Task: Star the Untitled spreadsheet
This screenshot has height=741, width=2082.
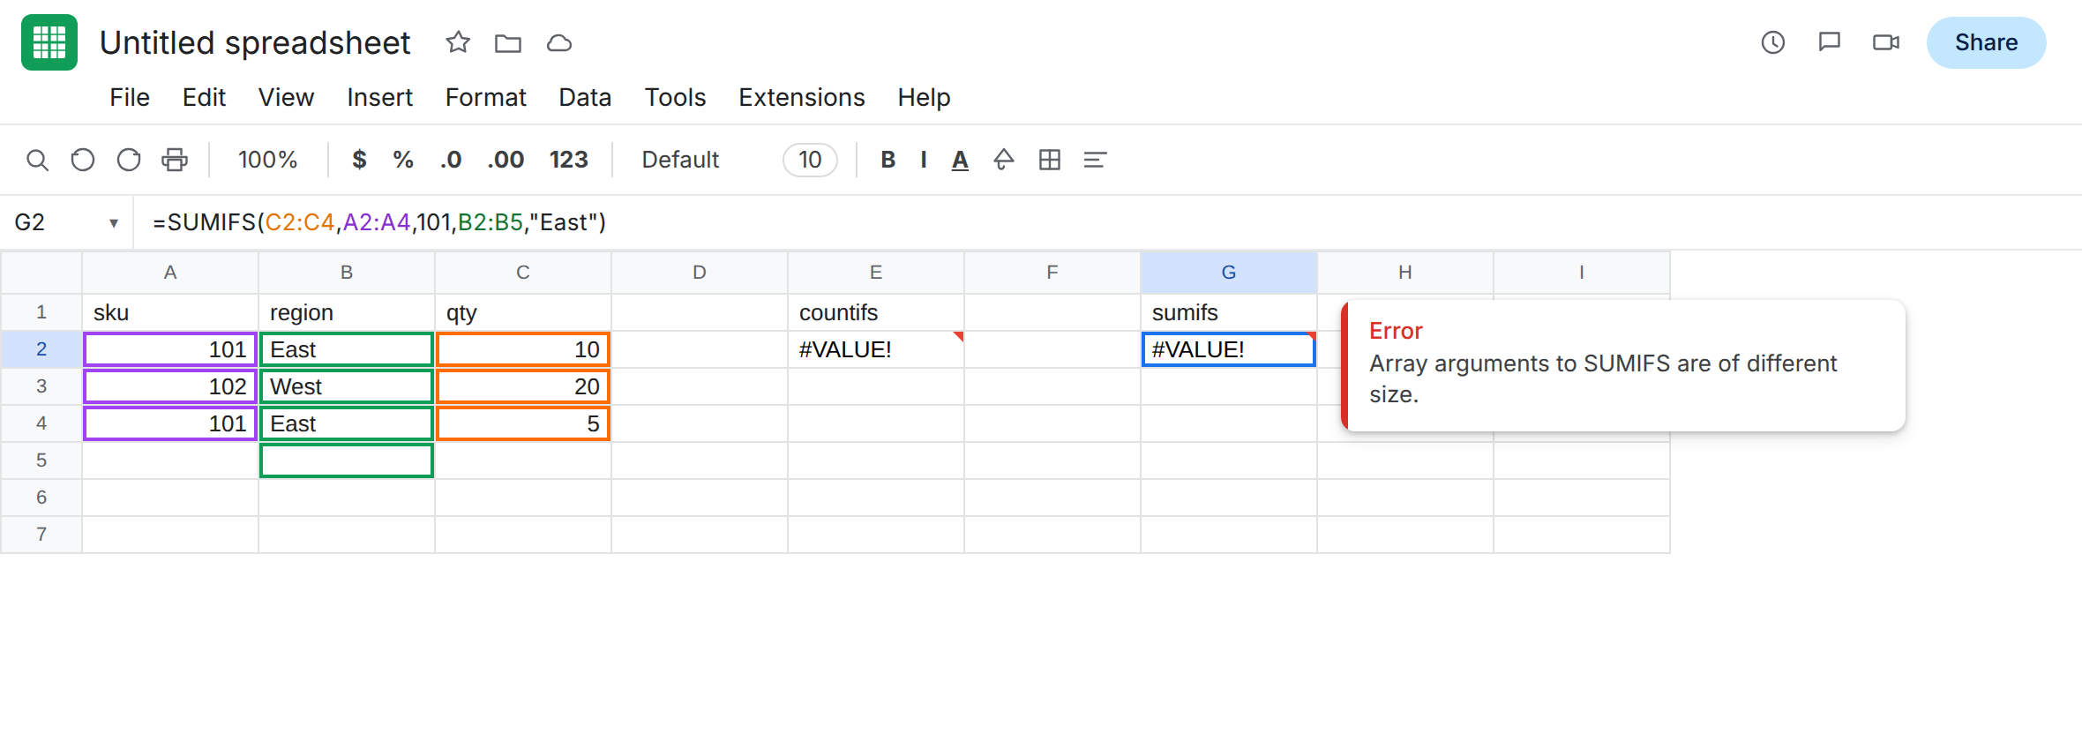Action: 458,42
